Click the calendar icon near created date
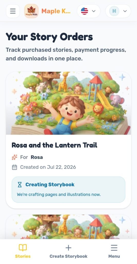 (x=15, y=167)
